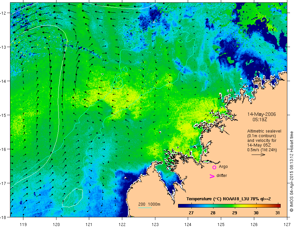
Task: Click latitude axis label -15
Action: pyautogui.click(x=3, y=115)
